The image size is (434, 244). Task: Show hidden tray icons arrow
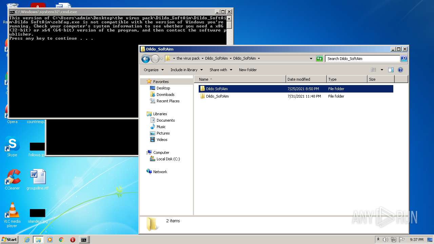378,240
